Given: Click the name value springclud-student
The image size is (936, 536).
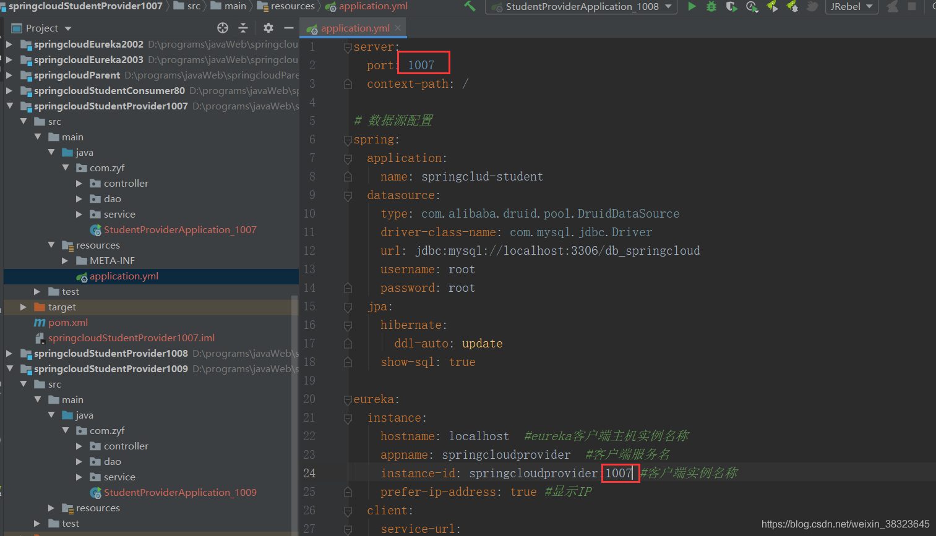Looking at the screenshot, I should pyautogui.click(x=482, y=176).
